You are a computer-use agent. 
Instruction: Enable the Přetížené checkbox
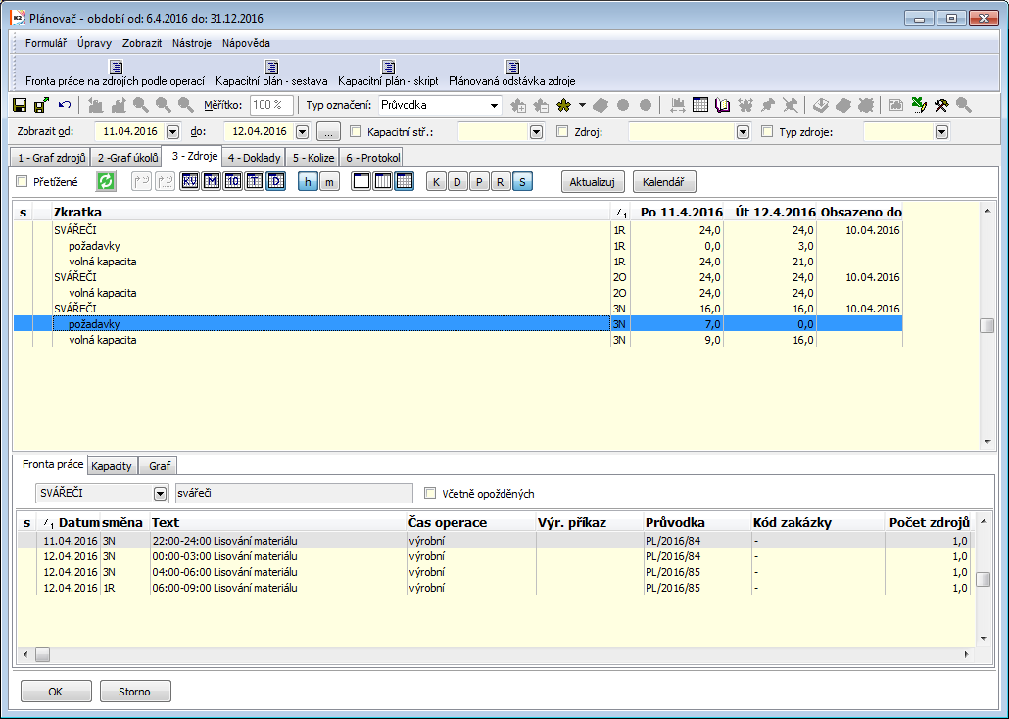click(23, 181)
